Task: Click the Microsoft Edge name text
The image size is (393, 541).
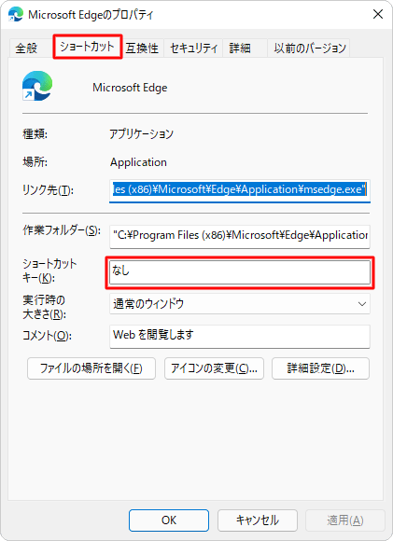Action: pos(130,88)
